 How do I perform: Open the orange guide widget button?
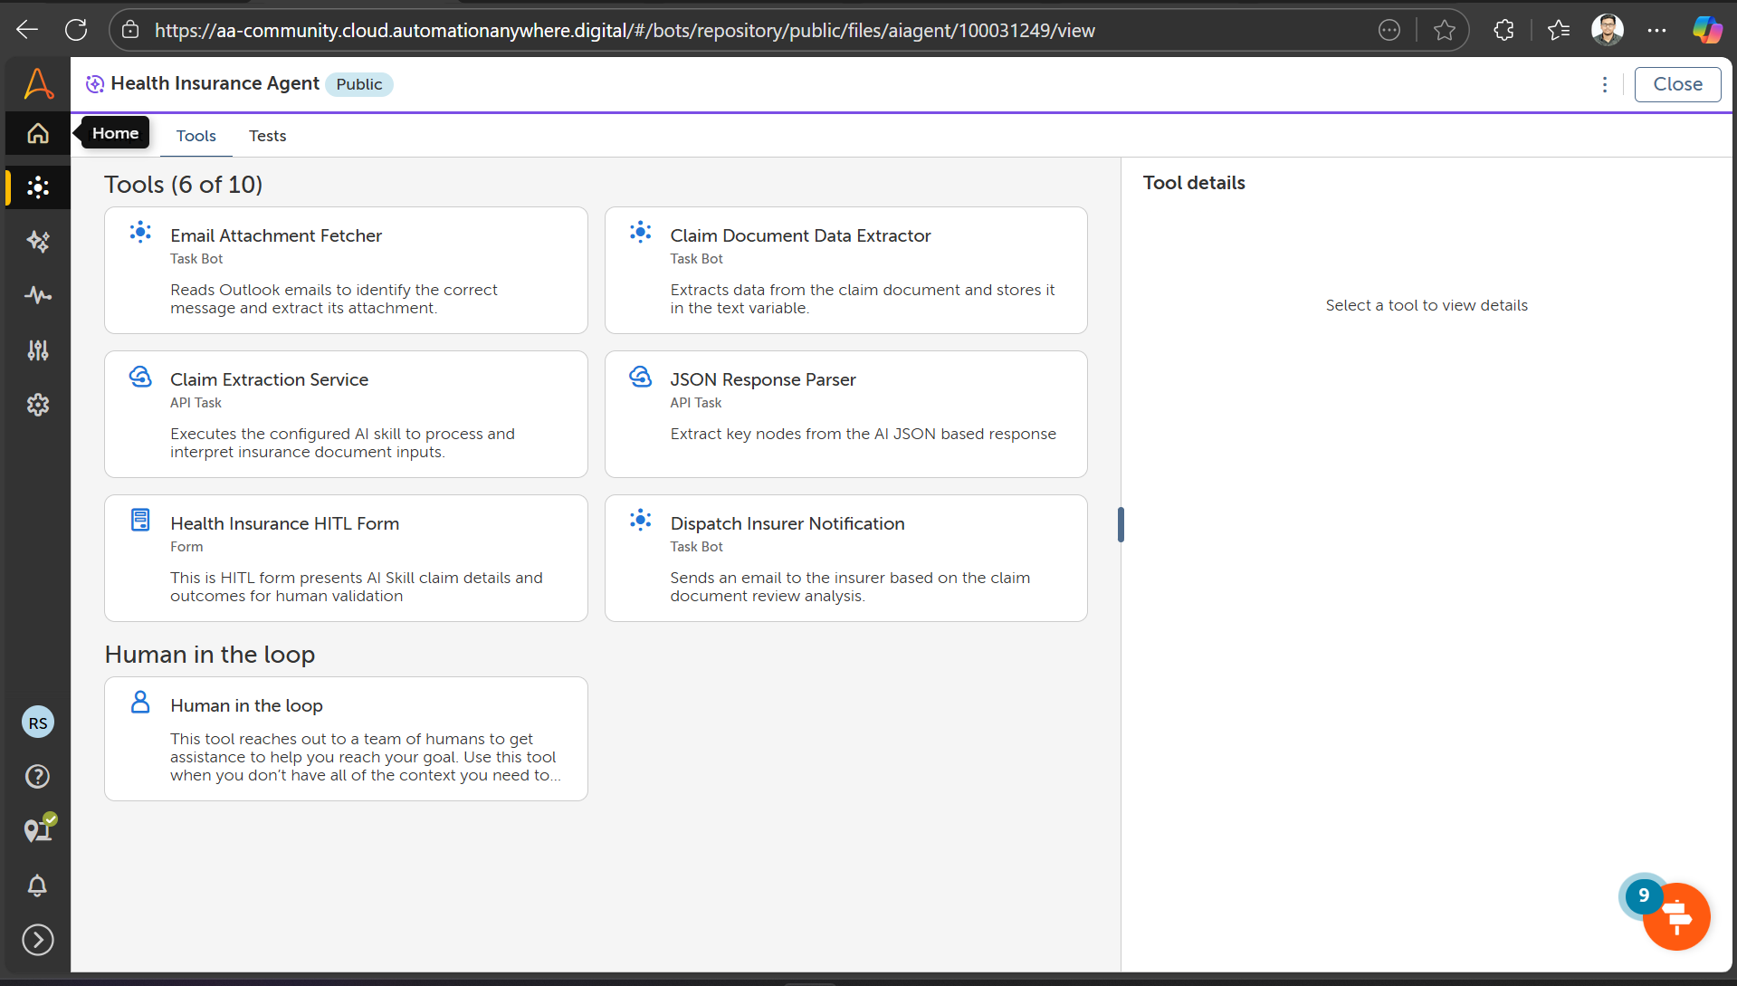1676,917
